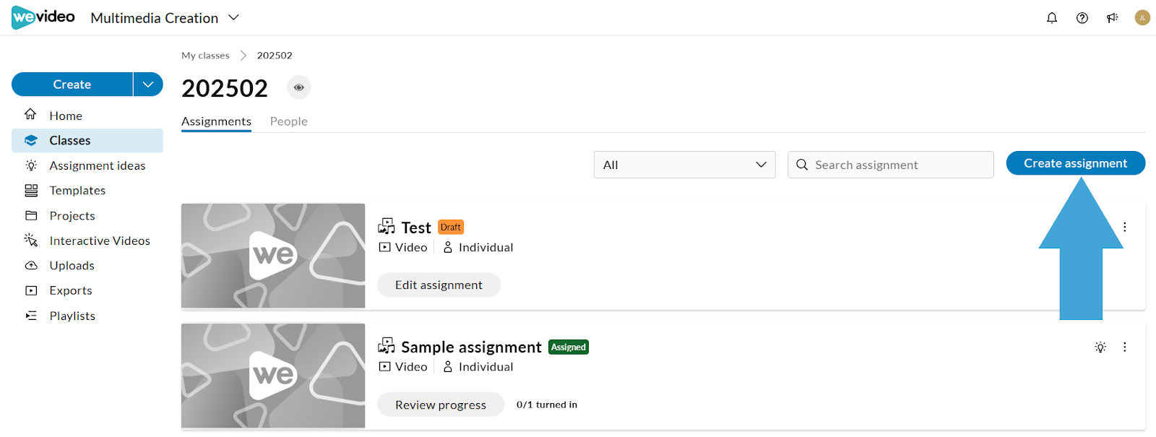The height and width of the screenshot is (437, 1156).
Task: Click the lightbulb icon on Sample assignment
Action: tap(1100, 347)
